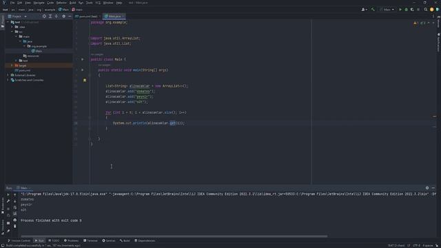
Task: Click the JetBrains Toolbox icon top right
Action: click(x=438, y=10)
